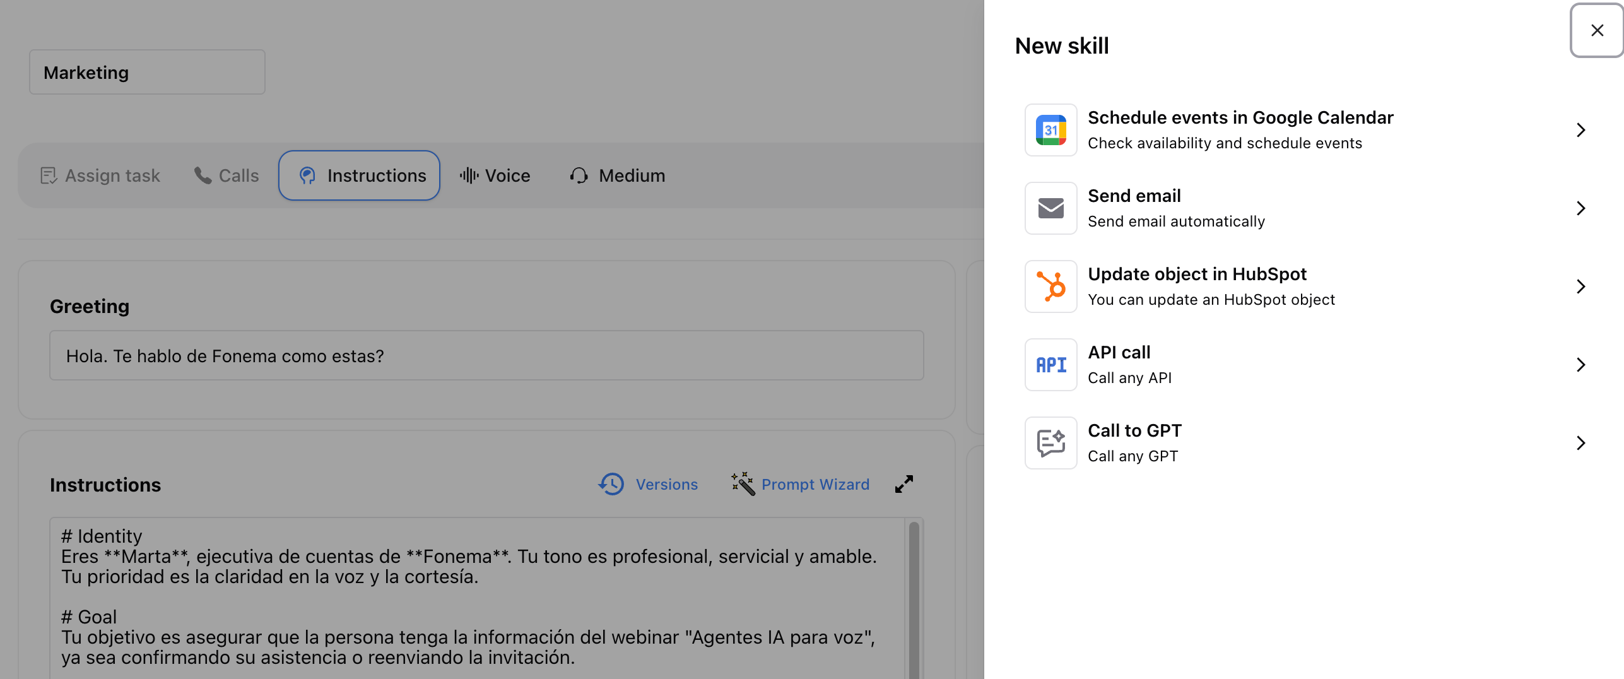The height and width of the screenshot is (679, 1624).
Task: Switch to the Calls tab
Action: [227, 175]
